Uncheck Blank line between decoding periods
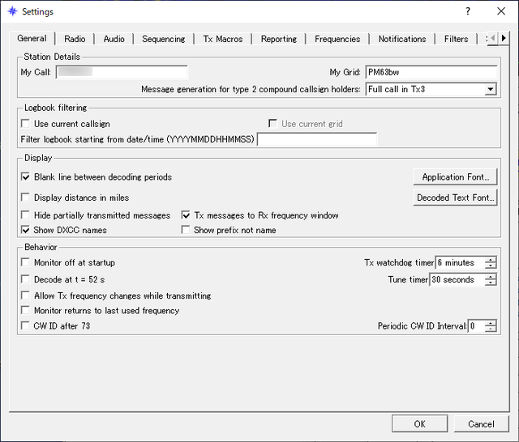The height and width of the screenshot is (442, 519). [25, 176]
